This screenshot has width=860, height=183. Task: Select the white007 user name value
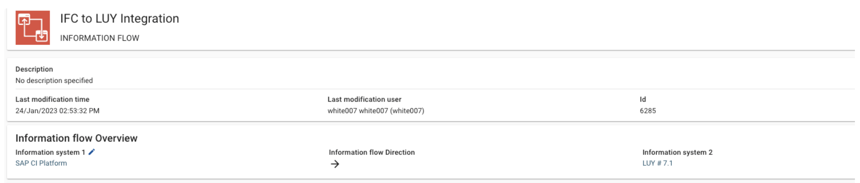(x=376, y=111)
